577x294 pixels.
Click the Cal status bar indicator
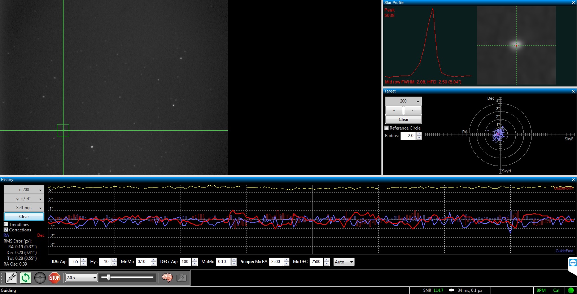556,290
